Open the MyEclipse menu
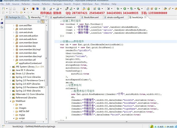 pyautogui.click(x=87, y=4)
